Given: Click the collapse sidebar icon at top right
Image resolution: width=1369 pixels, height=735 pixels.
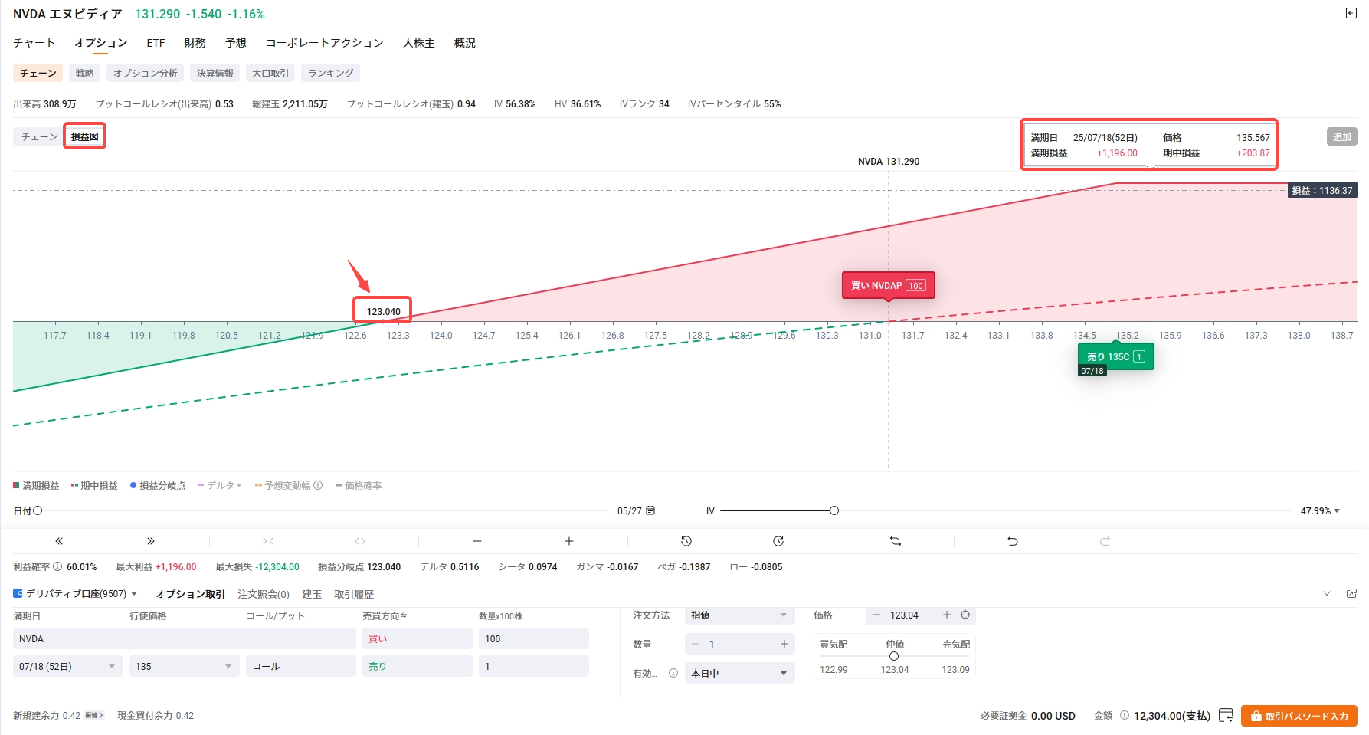Looking at the screenshot, I should [1351, 13].
